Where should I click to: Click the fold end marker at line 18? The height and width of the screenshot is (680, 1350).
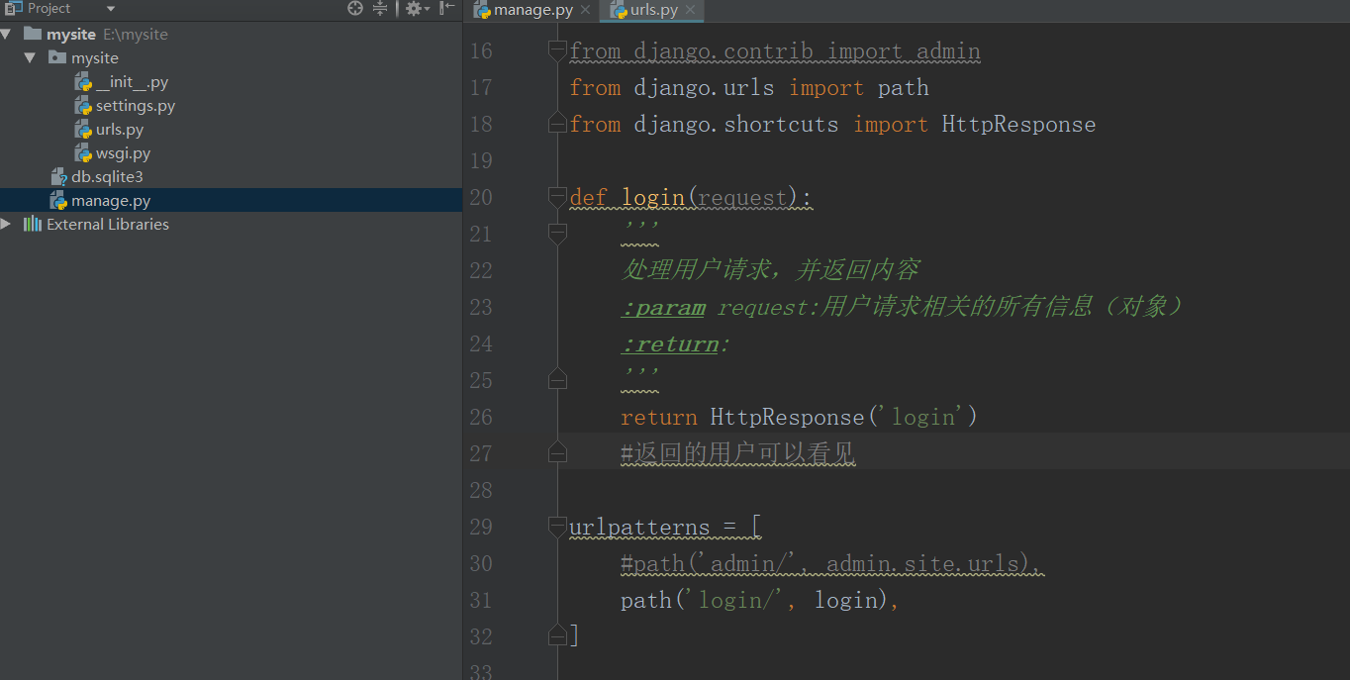pyautogui.click(x=557, y=124)
